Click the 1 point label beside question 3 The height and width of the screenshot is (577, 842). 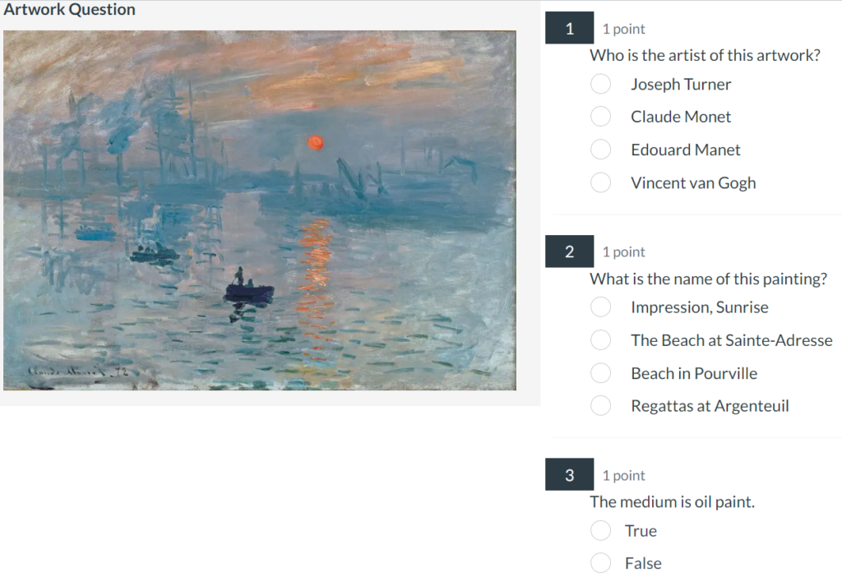[x=623, y=475]
